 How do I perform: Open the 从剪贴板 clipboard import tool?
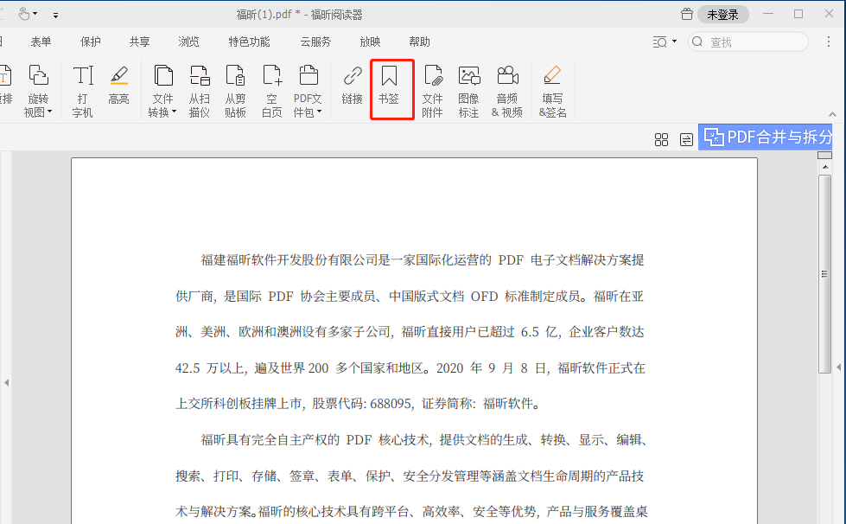236,89
